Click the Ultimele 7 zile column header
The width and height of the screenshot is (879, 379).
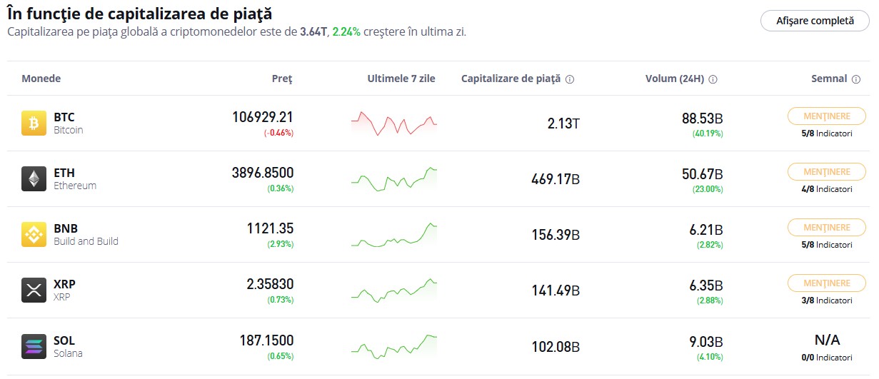(x=401, y=79)
